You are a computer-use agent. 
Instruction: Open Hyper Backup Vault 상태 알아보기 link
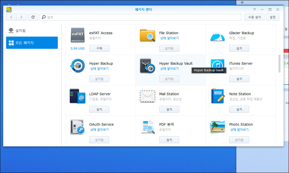coord(169,69)
